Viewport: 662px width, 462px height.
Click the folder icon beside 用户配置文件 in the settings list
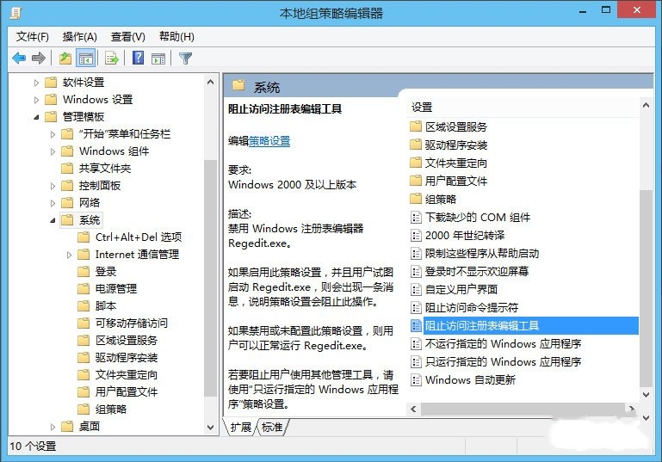pos(416,181)
